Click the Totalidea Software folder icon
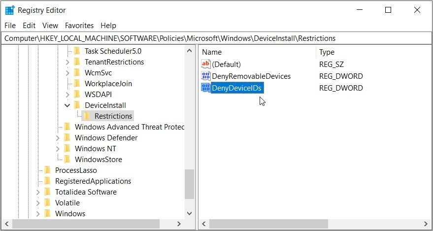This screenshot has height=231, width=433. click(x=47, y=192)
